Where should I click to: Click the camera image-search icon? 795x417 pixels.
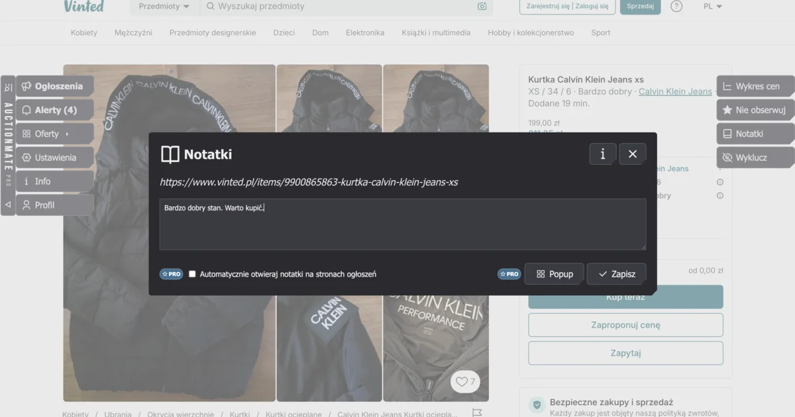[482, 6]
